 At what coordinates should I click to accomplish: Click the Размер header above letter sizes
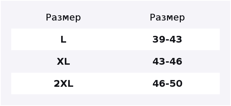pos(63,18)
